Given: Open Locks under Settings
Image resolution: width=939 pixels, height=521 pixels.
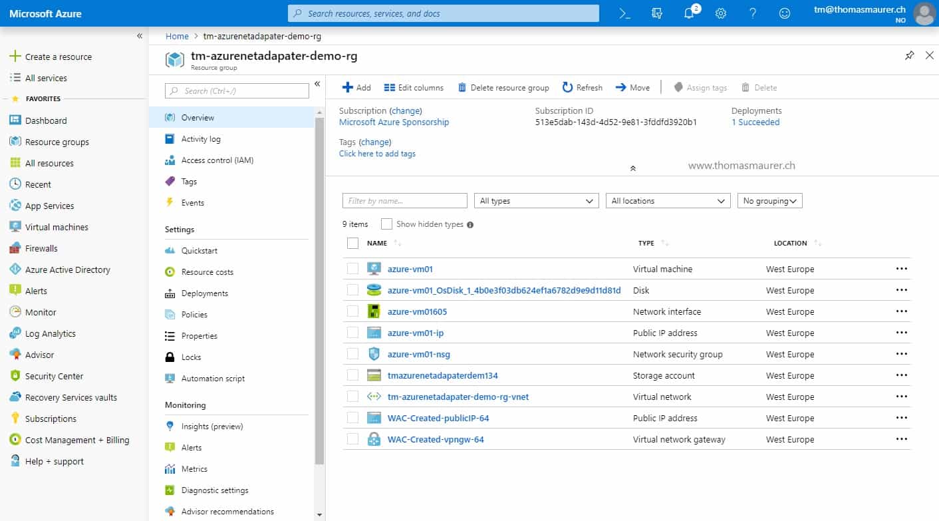Looking at the screenshot, I should tap(231, 357).
